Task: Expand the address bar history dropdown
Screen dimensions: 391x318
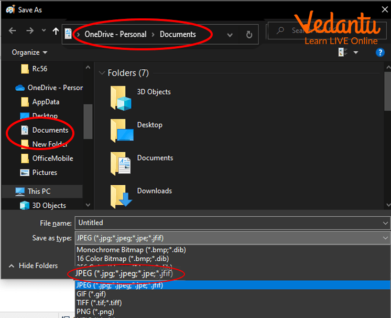Action: [230, 35]
